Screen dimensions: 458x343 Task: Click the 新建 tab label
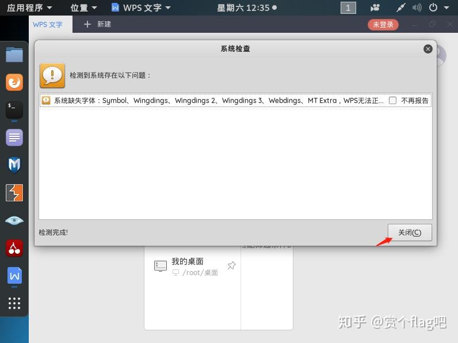(x=104, y=24)
